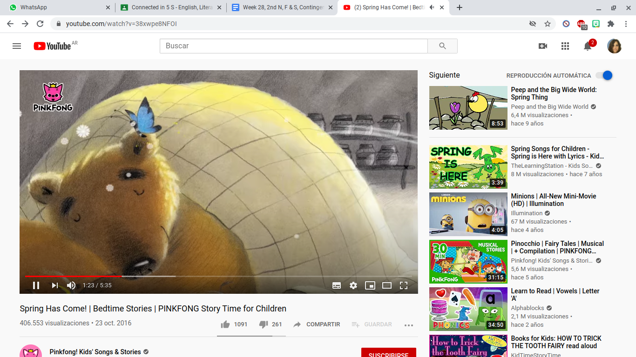Pause the video

36,285
